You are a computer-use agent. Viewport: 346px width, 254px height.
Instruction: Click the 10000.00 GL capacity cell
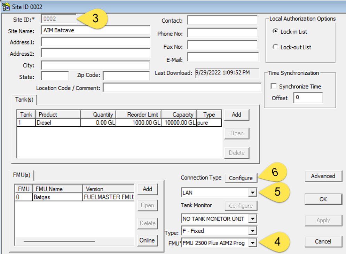(179, 122)
